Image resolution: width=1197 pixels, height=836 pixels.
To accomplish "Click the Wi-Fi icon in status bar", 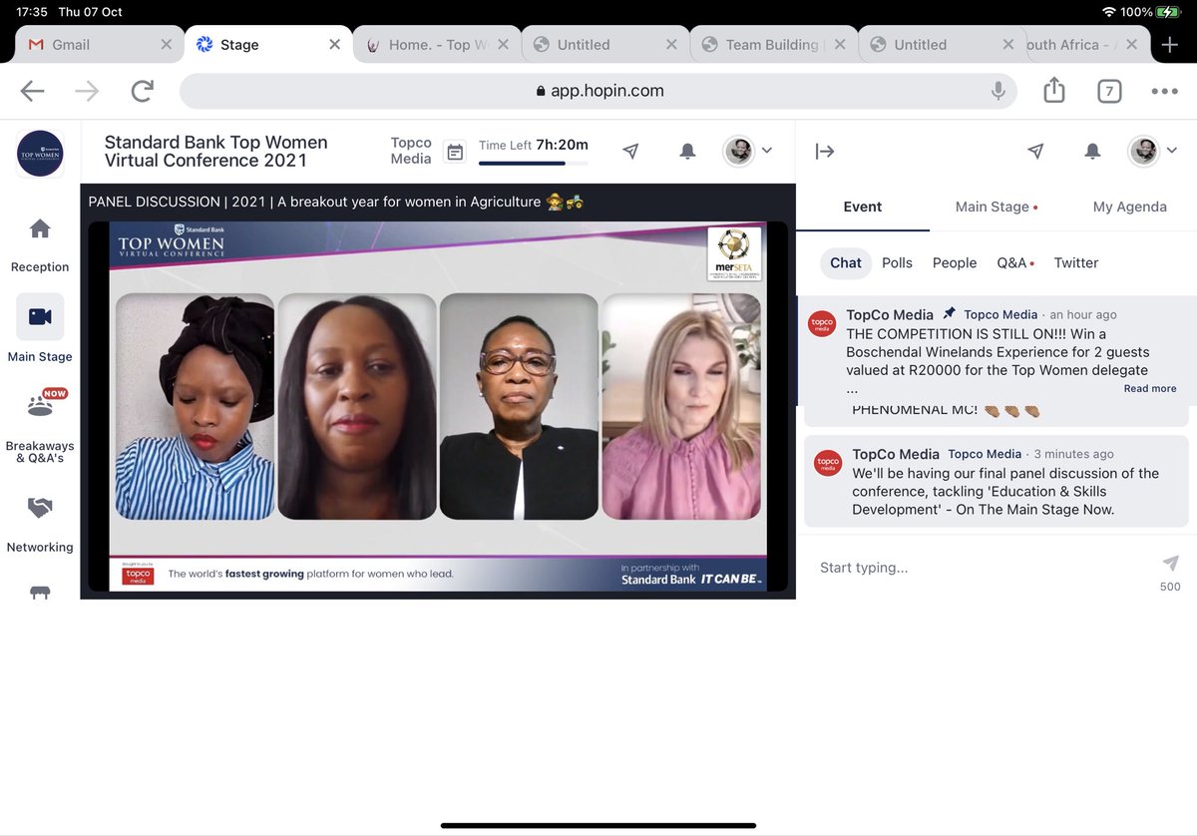I will 1108,12.
